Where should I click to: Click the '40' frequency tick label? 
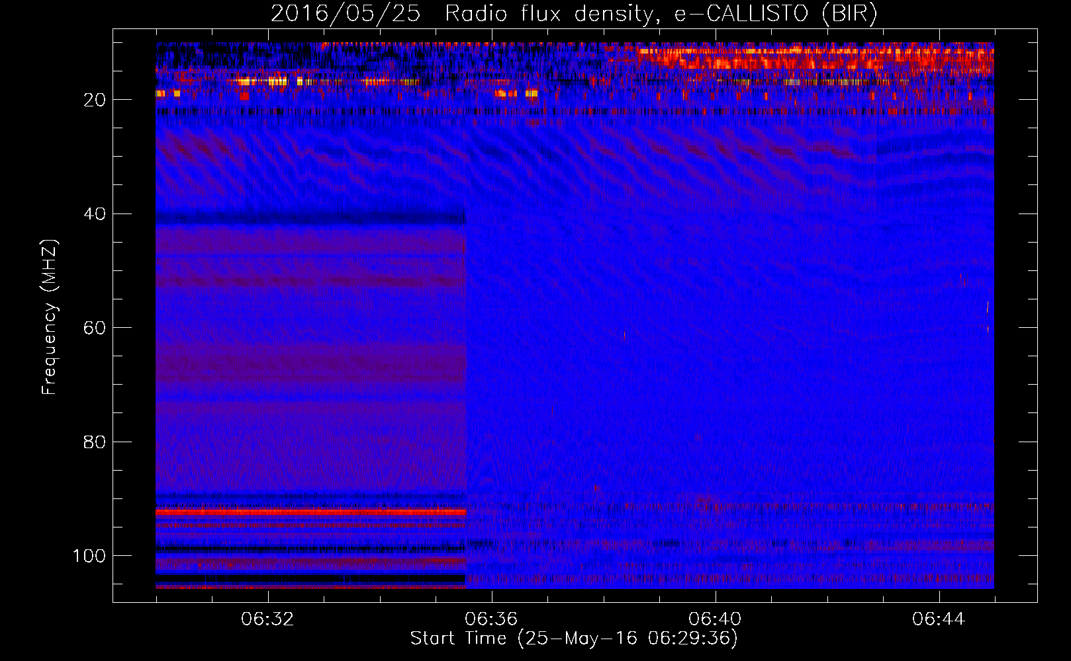pyautogui.click(x=95, y=214)
